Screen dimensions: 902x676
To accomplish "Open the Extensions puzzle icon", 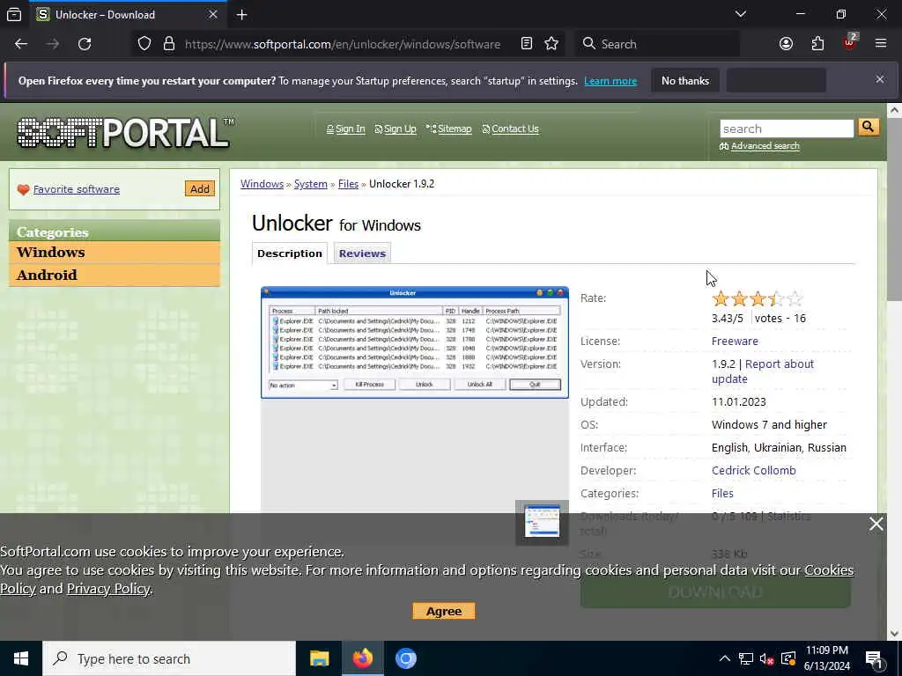I will coord(817,44).
